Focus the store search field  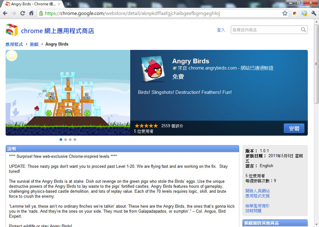(269, 30)
